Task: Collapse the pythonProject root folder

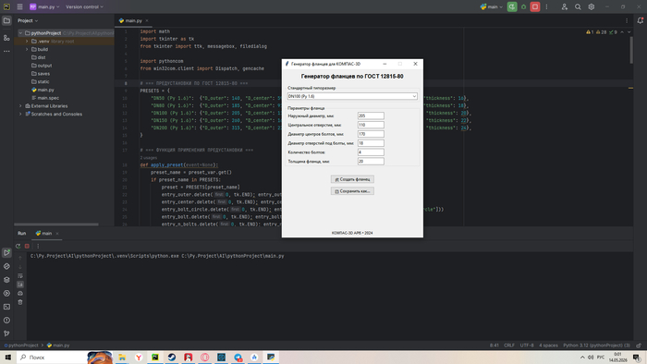Action: click(x=20, y=33)
